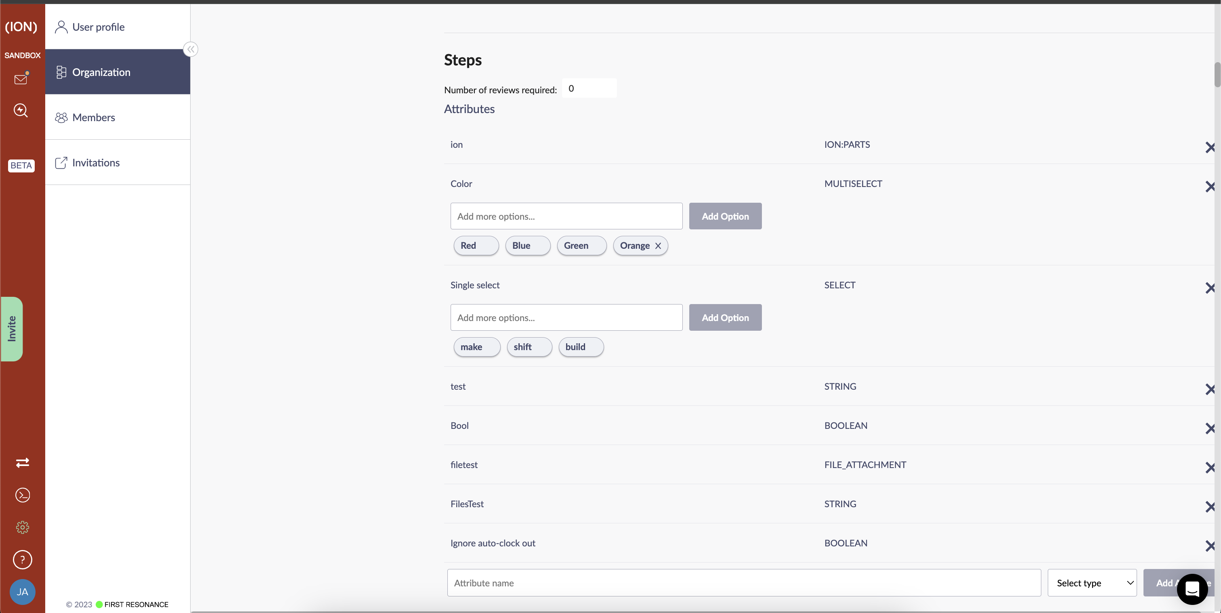Click the quick search lightning icon
This screenshot has width=1221, height=613.
[x=21, y=111]
